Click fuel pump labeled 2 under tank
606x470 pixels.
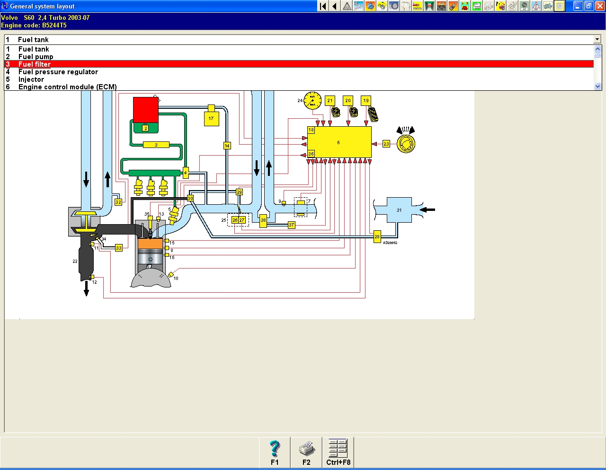(146, 128)
